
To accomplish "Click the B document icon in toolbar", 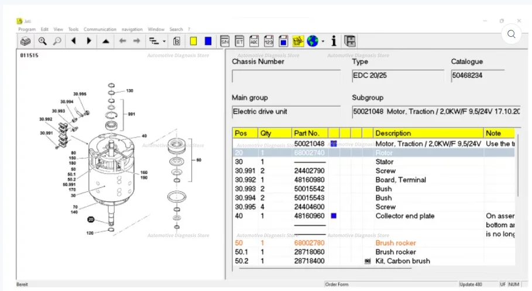I will pos(176,42).
